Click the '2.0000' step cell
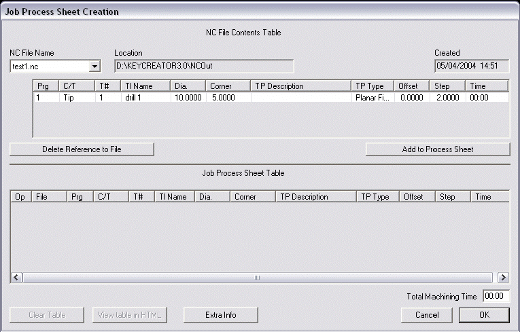This screenshot has width=520, height=332. [x=448, y=98]
